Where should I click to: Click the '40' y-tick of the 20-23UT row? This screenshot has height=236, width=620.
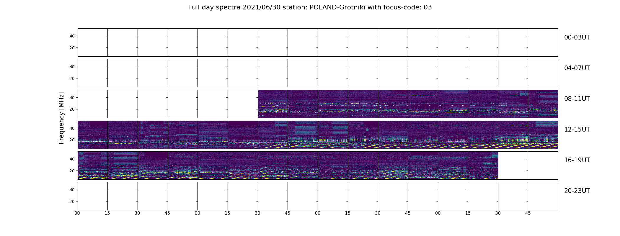click(72, 190)
